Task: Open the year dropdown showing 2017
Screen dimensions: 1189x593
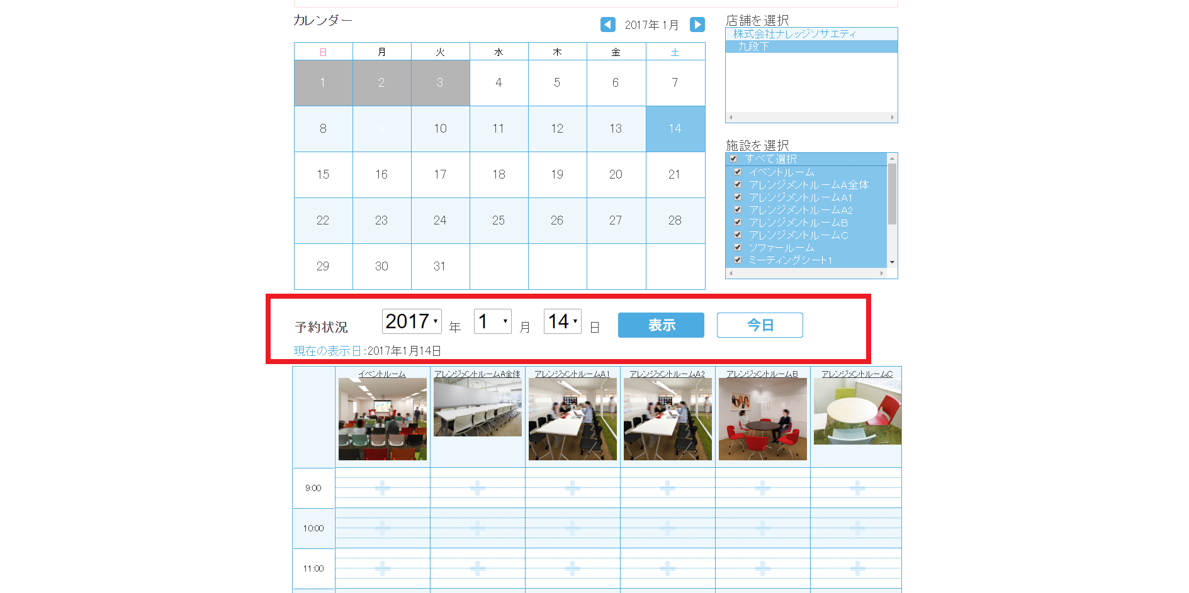Action: point(412,321)
